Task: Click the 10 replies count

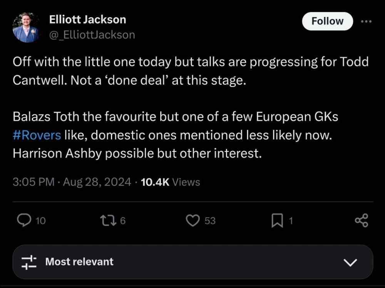Action: pos(40,221)
